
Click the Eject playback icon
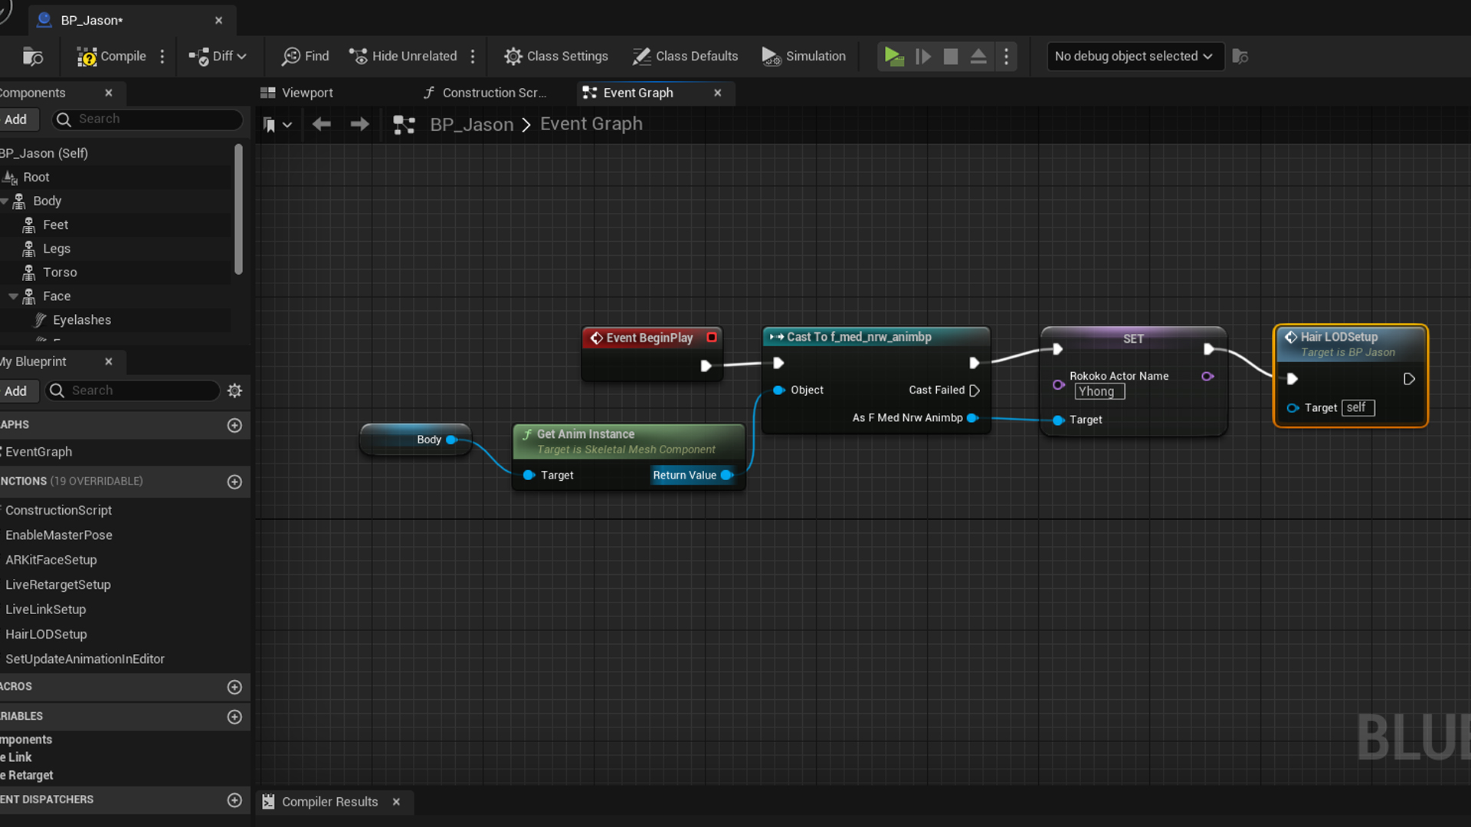(978, 56)
